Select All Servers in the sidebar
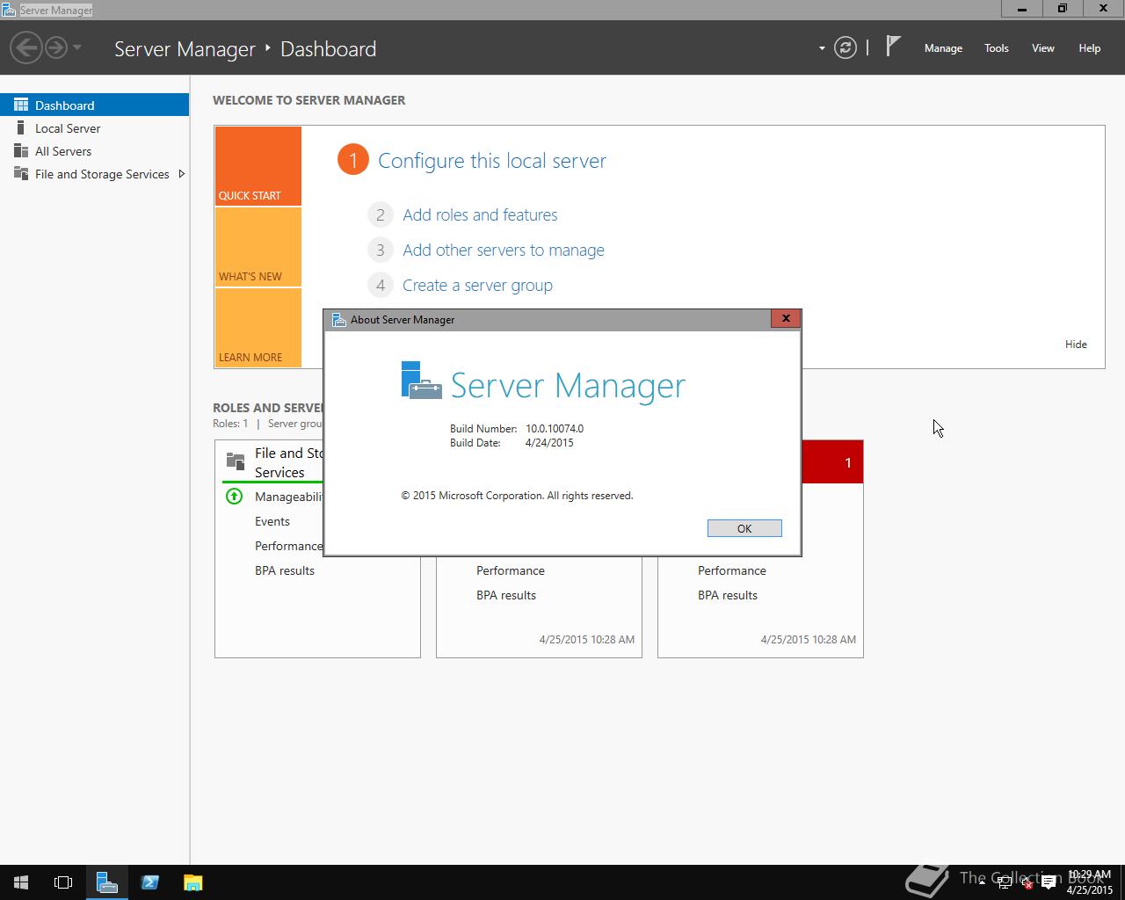This screenshot has width=1125, height=900. 95,150
